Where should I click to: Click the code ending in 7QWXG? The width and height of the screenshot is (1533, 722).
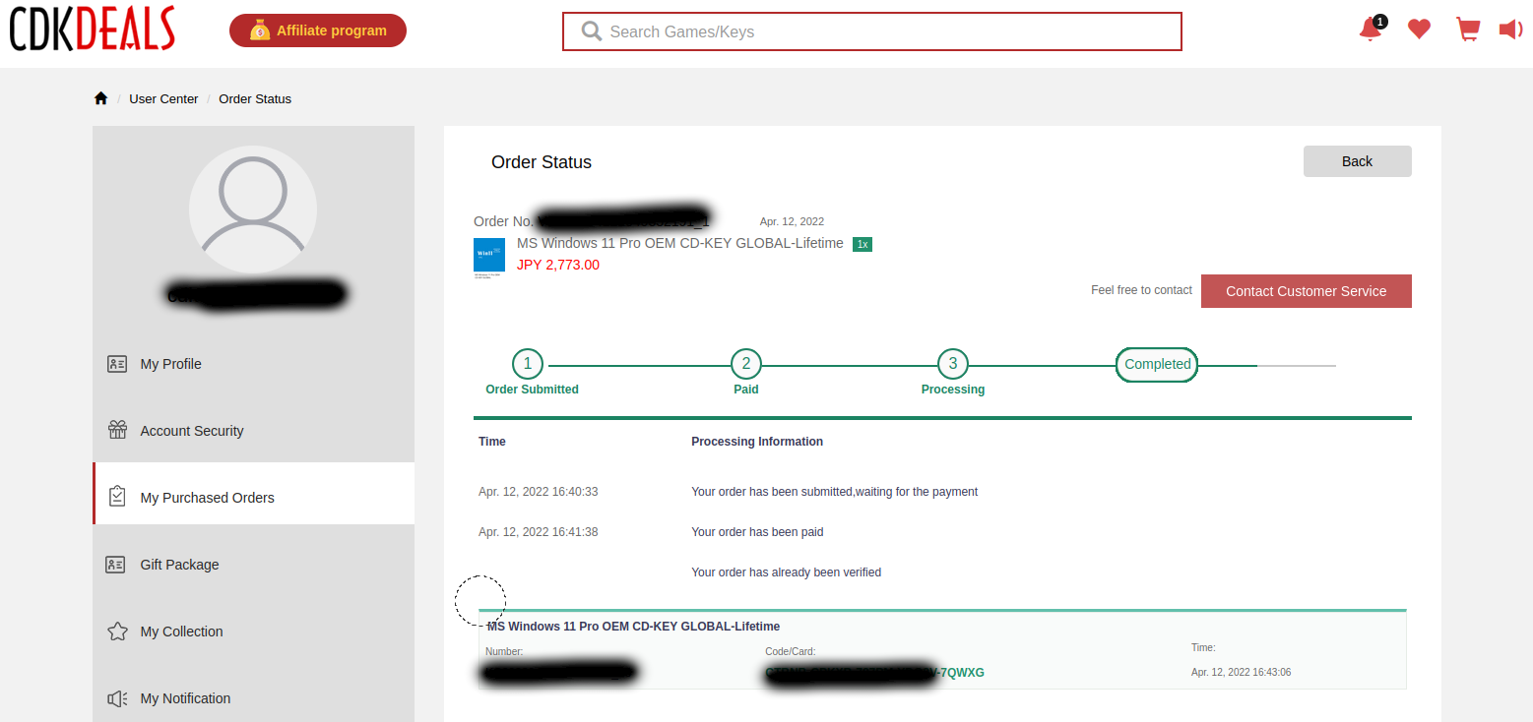[x=874, y=674]
